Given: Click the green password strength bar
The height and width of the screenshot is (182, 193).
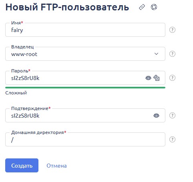Looking at the screenshot, I should pos(85,88).
